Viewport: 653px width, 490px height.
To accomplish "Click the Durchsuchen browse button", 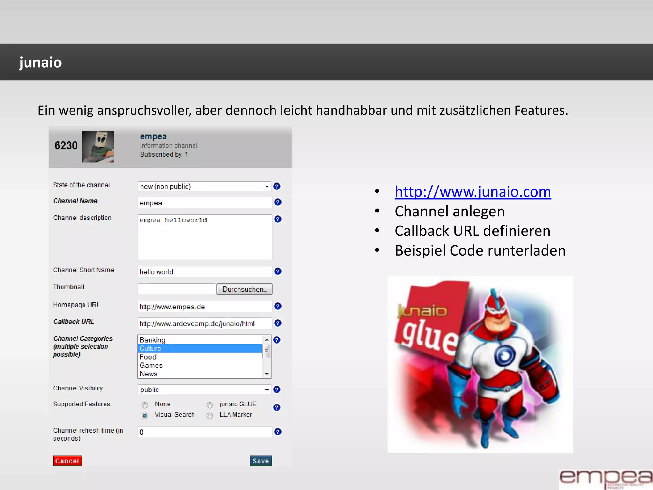I will click(x=245, y=289).
